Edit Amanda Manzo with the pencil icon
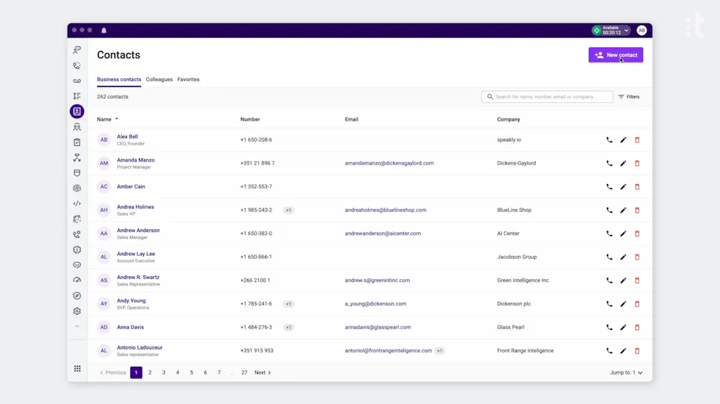The width and height of the screenshot is (720, 404). tap(623, 163)
